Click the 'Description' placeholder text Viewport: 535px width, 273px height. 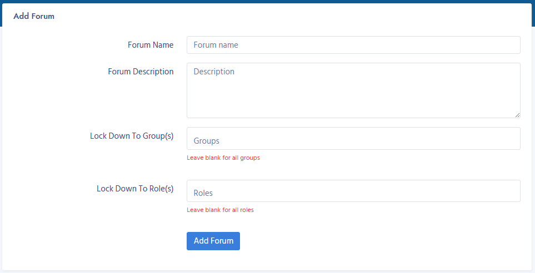click(x=214, y=72)
